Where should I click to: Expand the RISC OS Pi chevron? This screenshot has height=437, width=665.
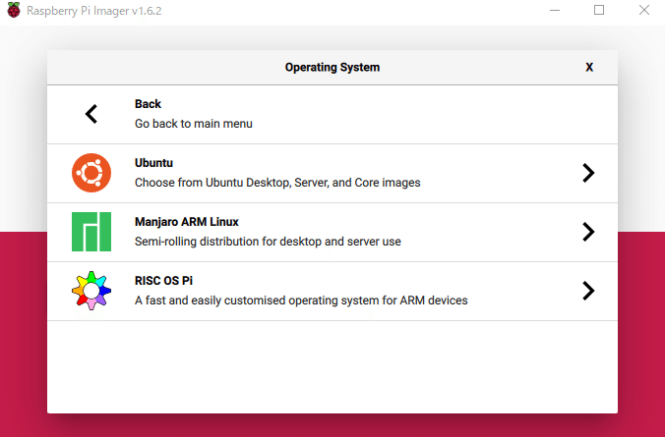click(588, 291)
